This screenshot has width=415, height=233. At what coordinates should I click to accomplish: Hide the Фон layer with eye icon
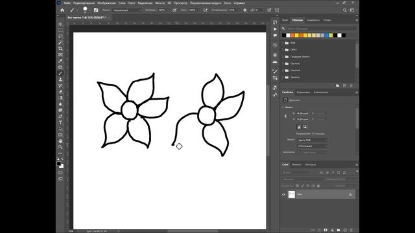(284, 194)
